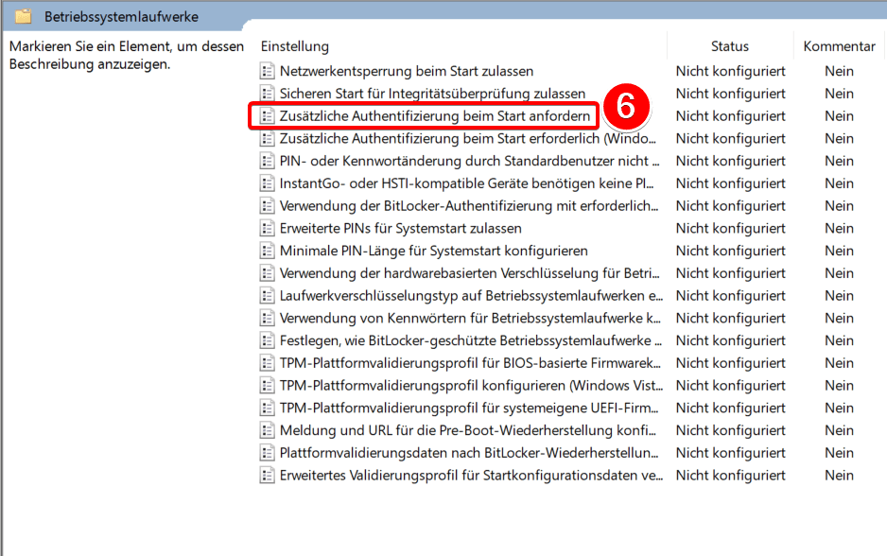Select Festlegen, wie BitLocker-geschützte Betriebssystemlaufwerke
This screenshot has width=887, height=556.
[x=471, y=340]
